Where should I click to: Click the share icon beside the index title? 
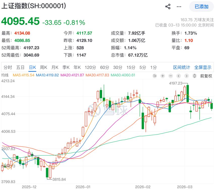[x=168, y=7]
